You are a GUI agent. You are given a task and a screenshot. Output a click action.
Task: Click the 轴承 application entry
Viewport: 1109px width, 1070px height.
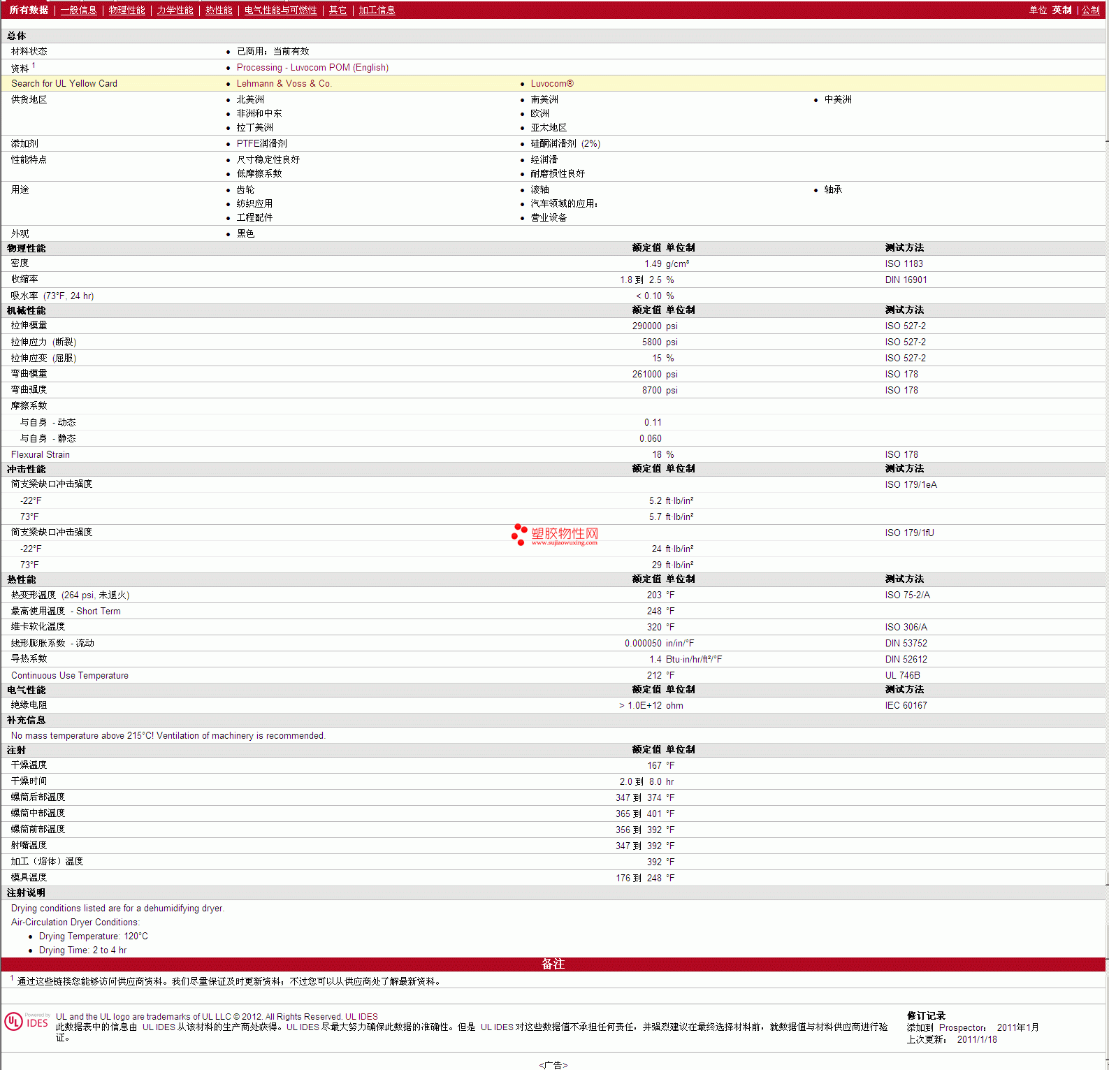(x=833, y=189)
